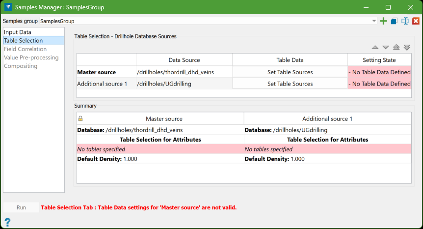Expand the Samples group dropdown
This screenshot has width=423, height=229.
point(374,21)
